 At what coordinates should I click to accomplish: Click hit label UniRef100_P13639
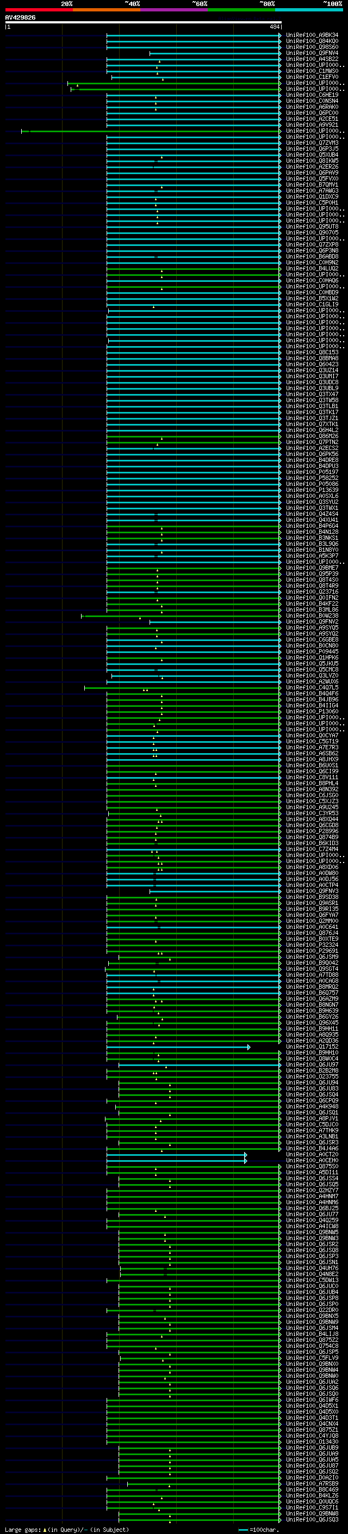[x=312, y=490]
